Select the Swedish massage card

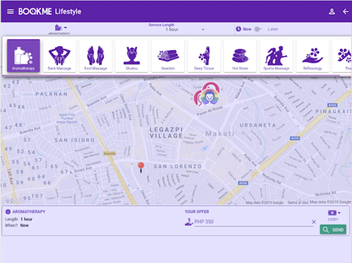coord(168,56)
